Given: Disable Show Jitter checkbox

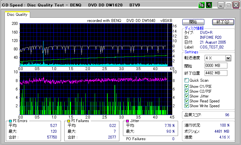Looking at the screenshot, I should 187,96.
